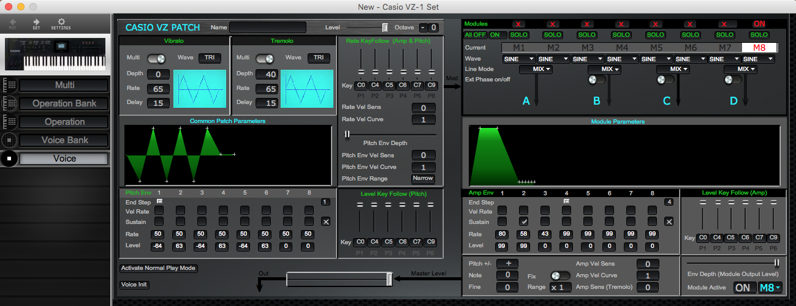Click the patch Name input field

click(268, 28)
